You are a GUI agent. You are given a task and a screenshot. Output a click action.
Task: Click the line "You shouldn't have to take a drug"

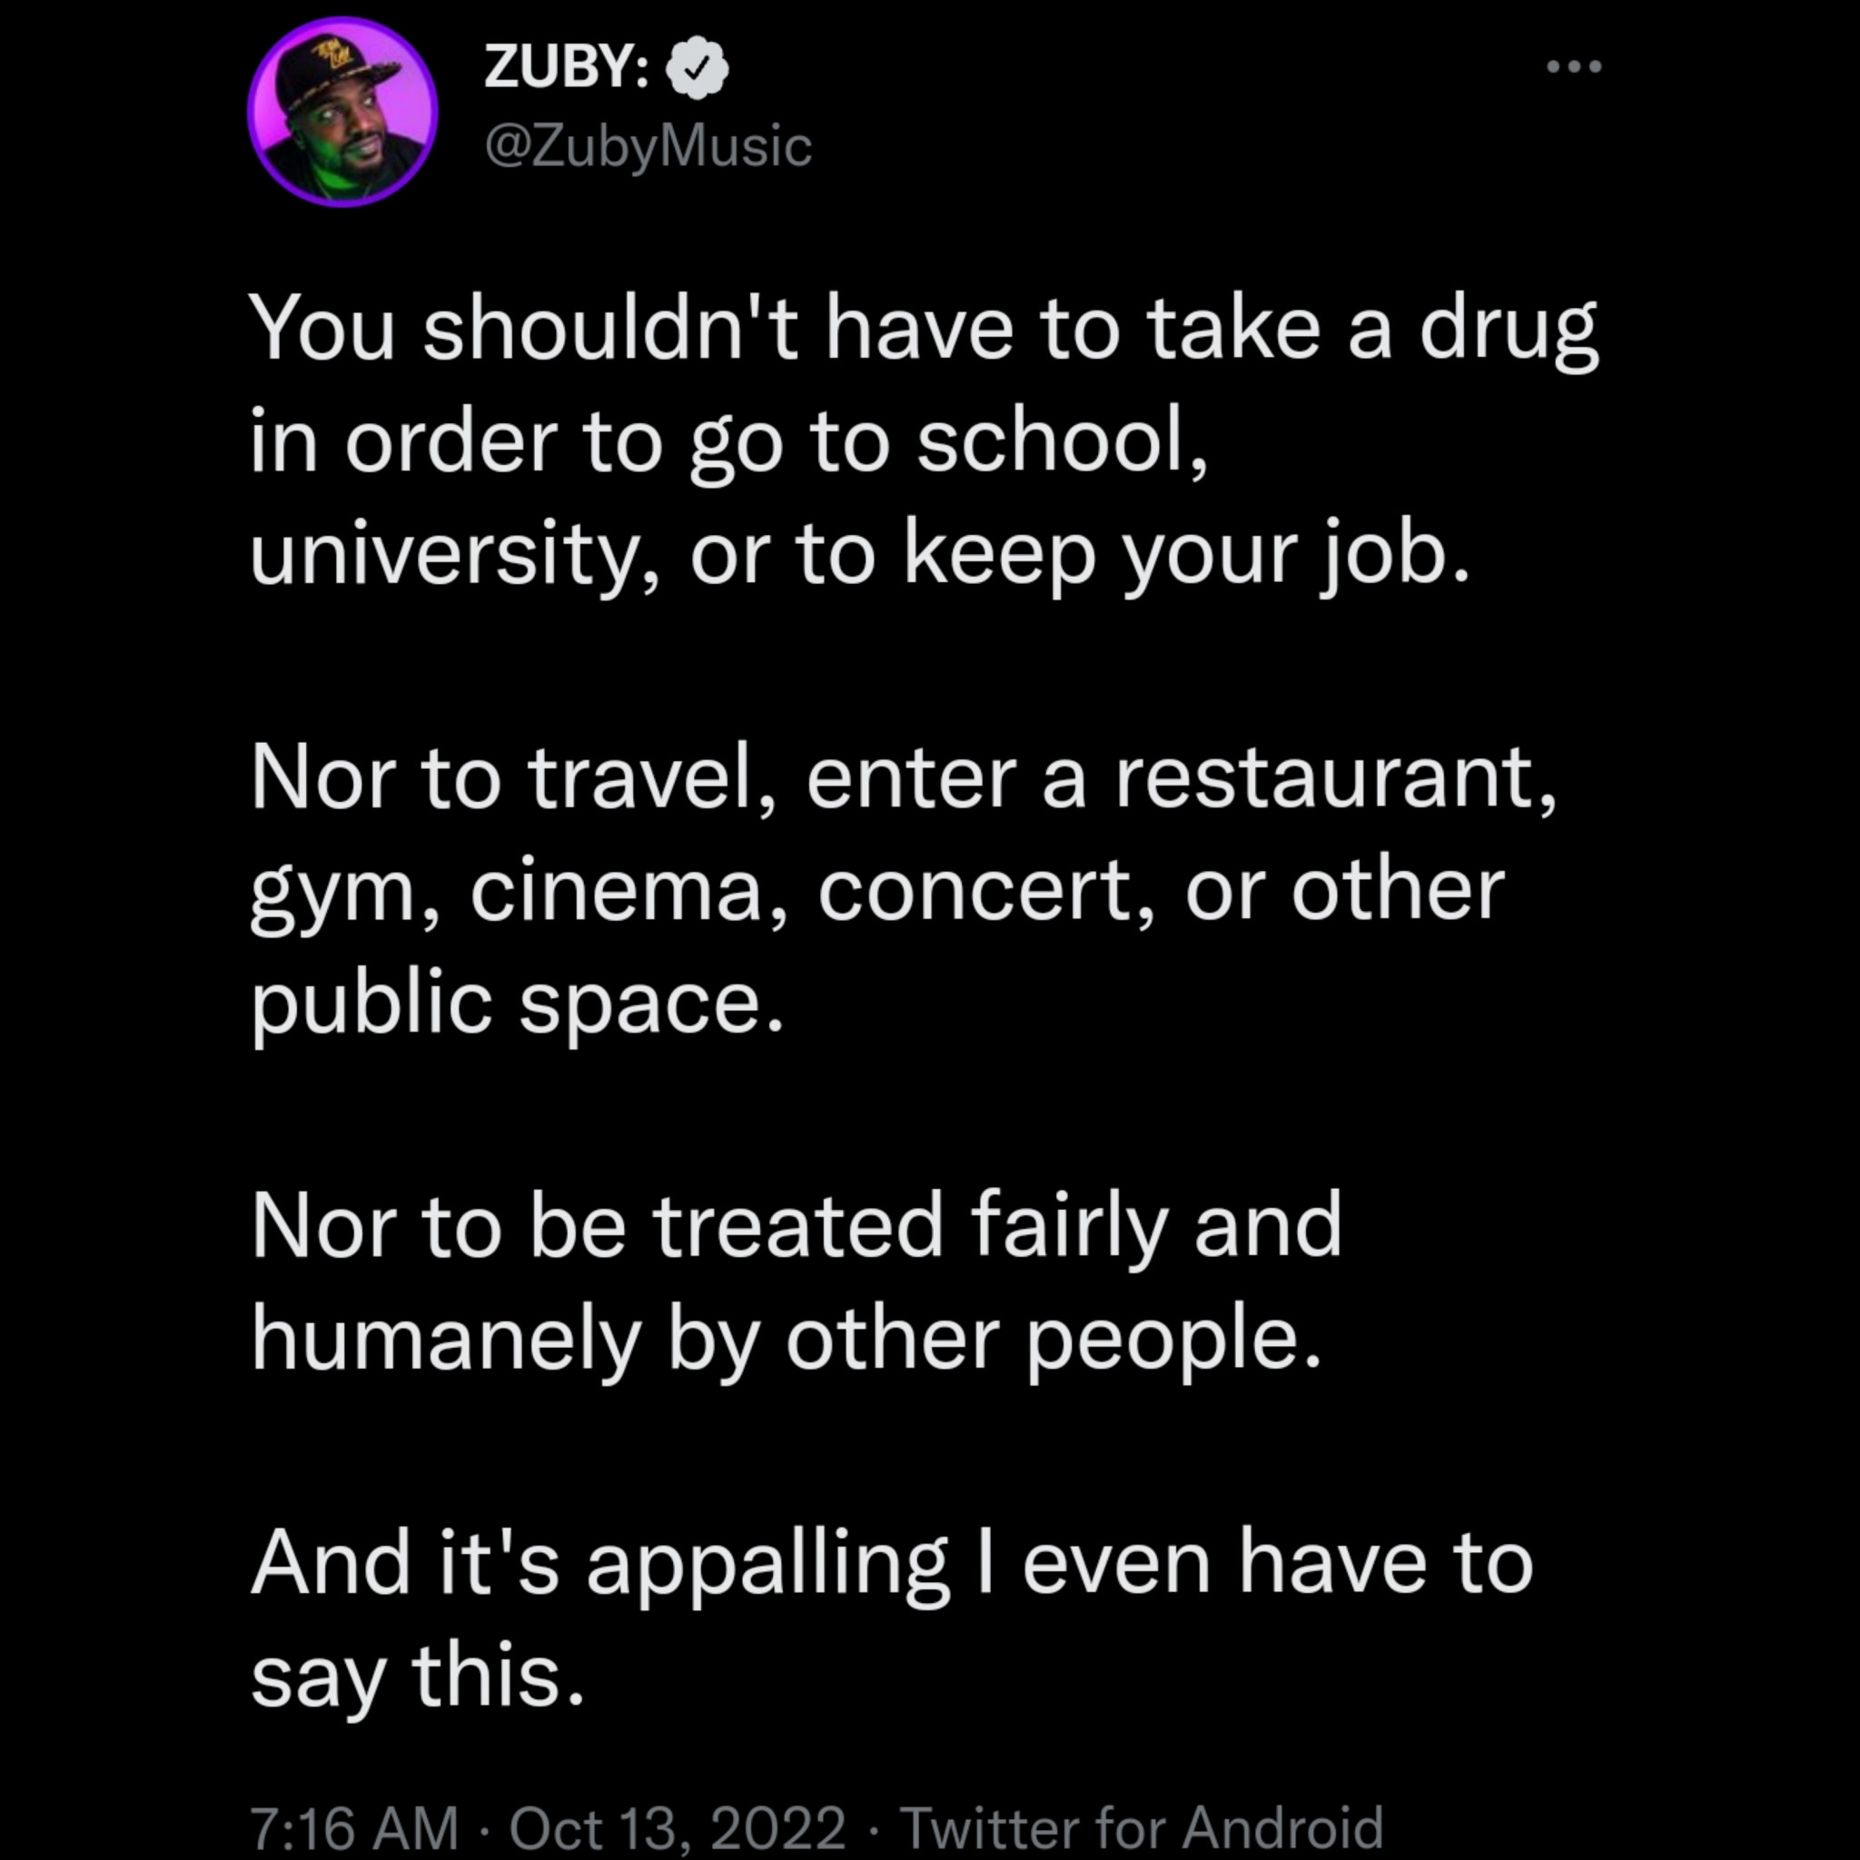(x=924, y=331)
